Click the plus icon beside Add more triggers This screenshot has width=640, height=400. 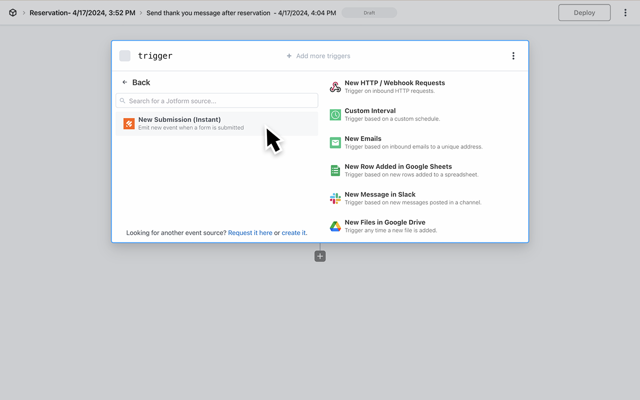(289, 56)
